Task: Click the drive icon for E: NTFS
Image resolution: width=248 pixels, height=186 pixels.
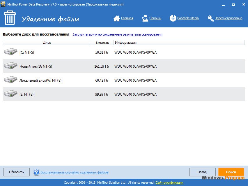Action: 10,94
